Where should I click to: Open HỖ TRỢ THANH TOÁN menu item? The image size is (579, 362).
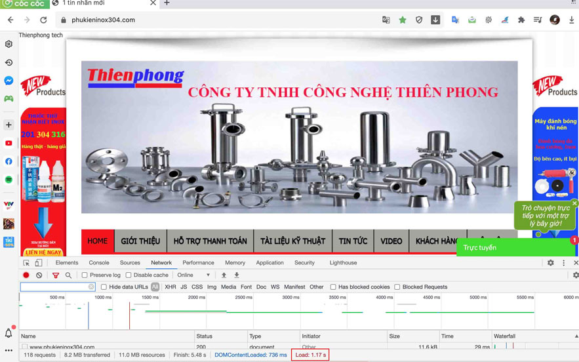pos(210,241)
